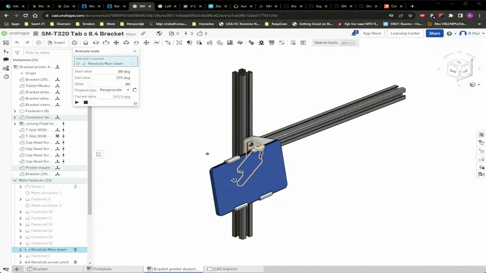
Task: Open the Playback type Reciprocate dropdown
Action: 114,90
